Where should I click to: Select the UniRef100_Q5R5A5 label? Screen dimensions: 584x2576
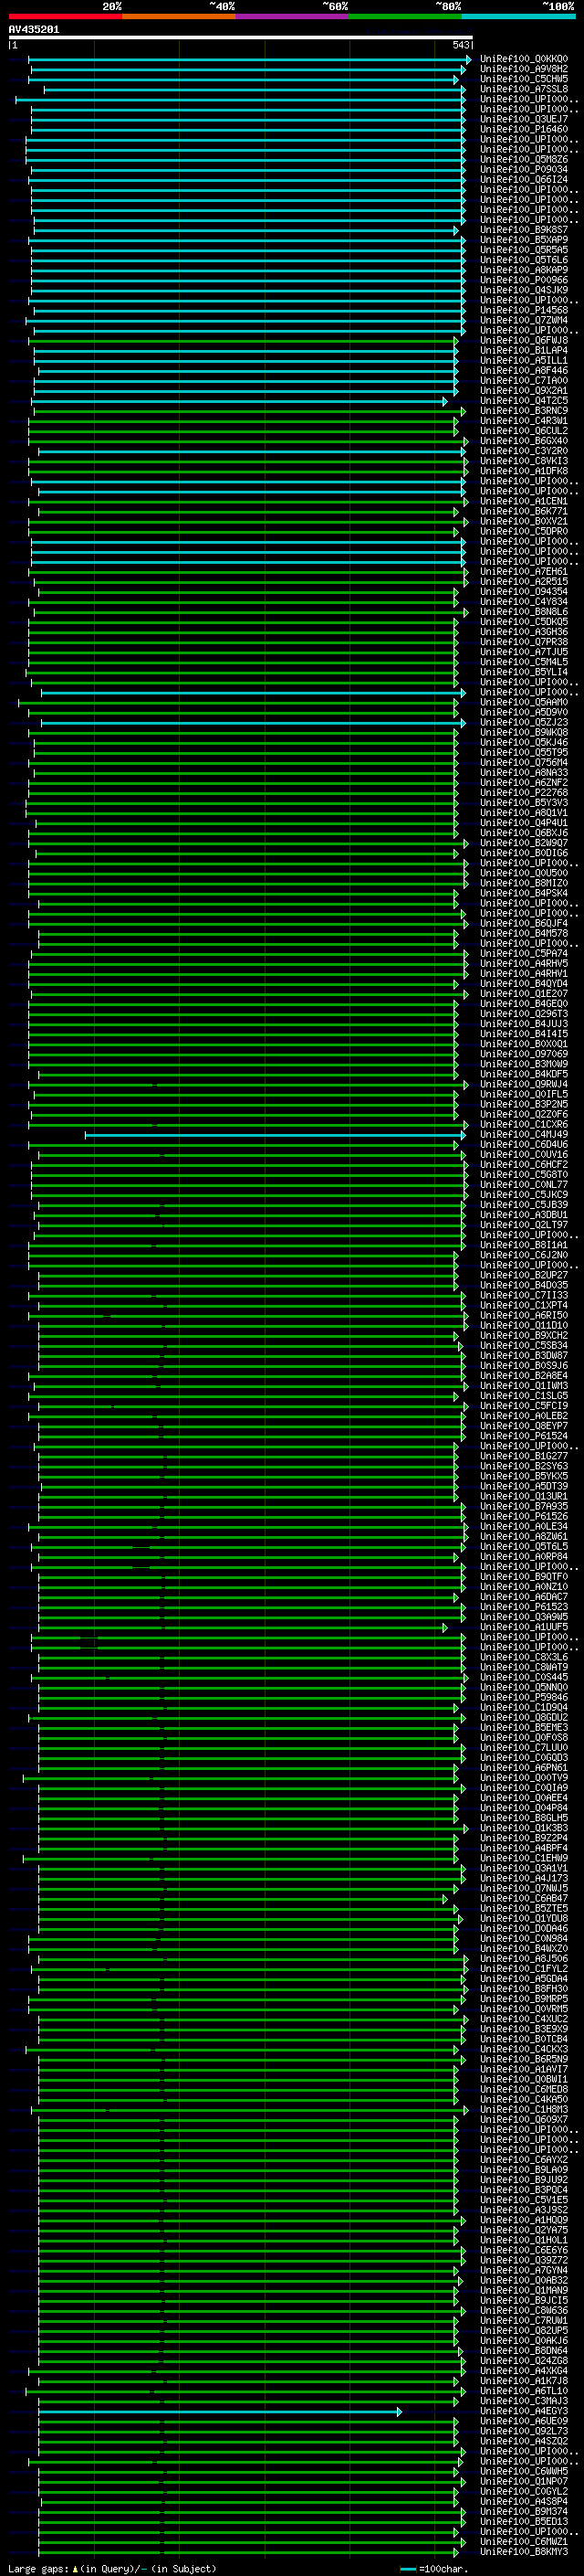point(523,250)
